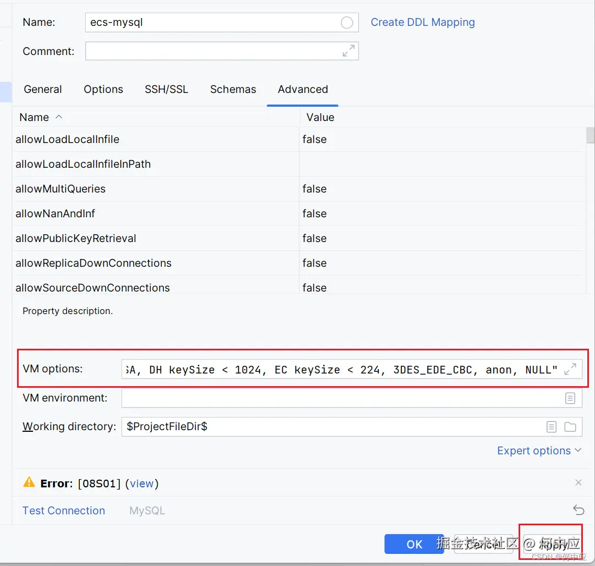Screen dimensions: 595x566
Task: Open the error view link
Action: (x=141, y=483)
